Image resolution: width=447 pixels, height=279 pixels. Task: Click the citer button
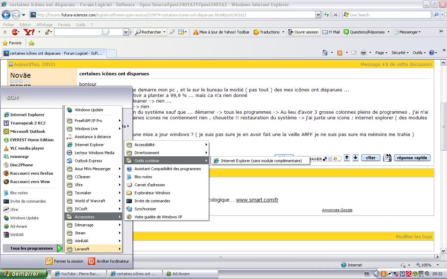(x=371, y=158)
